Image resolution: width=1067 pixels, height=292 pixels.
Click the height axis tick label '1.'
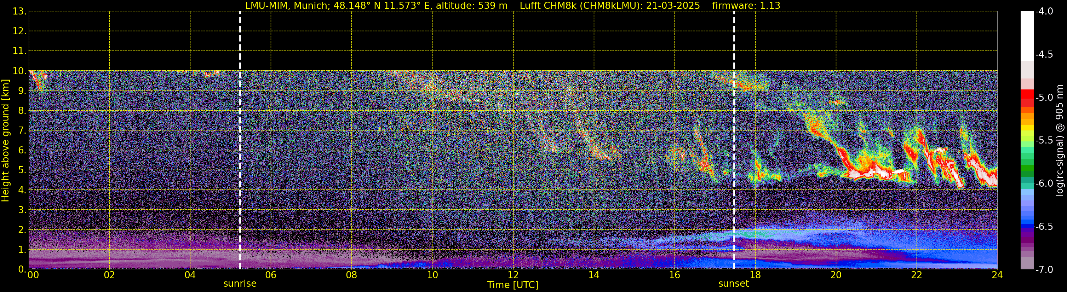click(x=22, y=250)
